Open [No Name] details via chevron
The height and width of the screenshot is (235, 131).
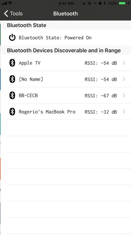click(124, 79)
